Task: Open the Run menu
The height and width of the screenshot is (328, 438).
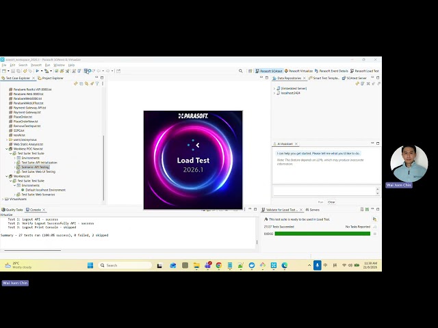Action: [x=47, y=65]
